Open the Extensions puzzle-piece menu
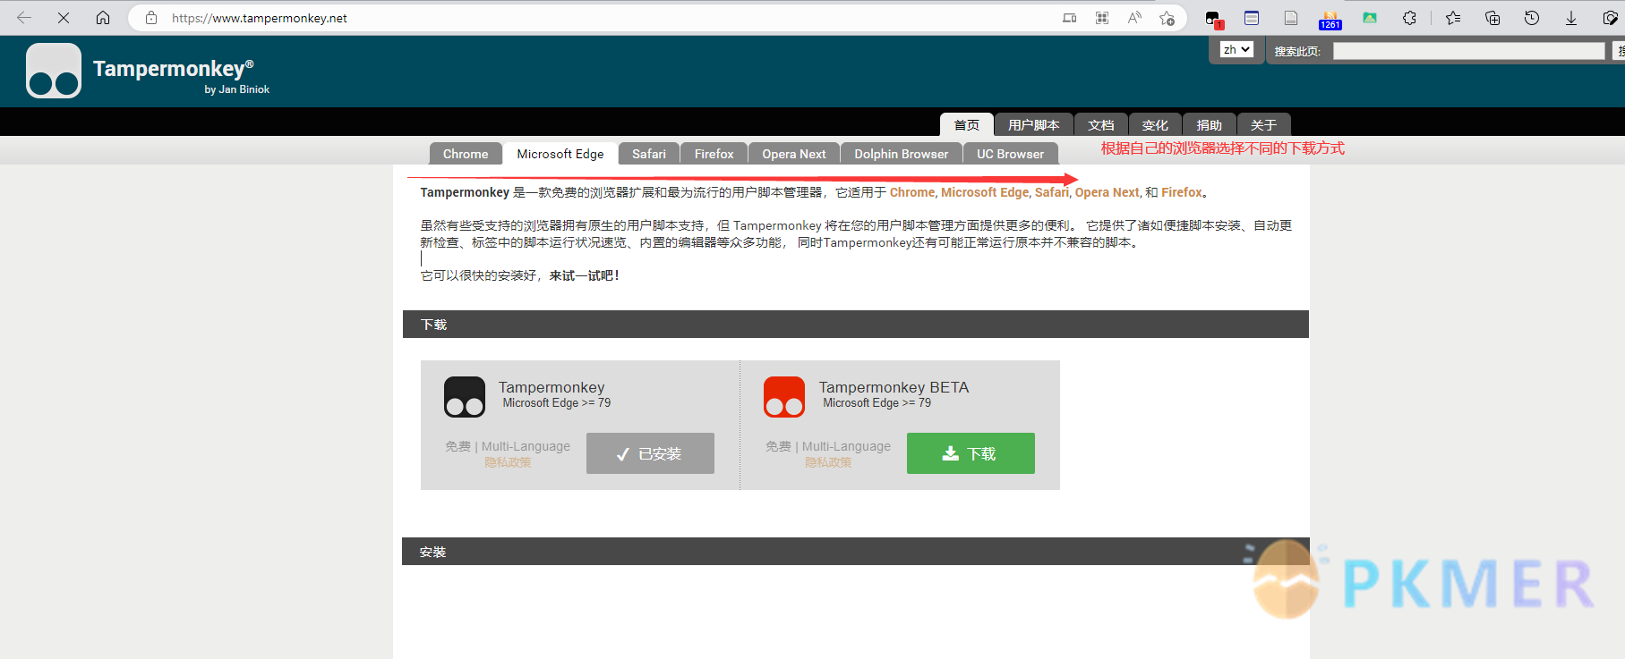1625x659 pixels. [x=1409, y=18]
